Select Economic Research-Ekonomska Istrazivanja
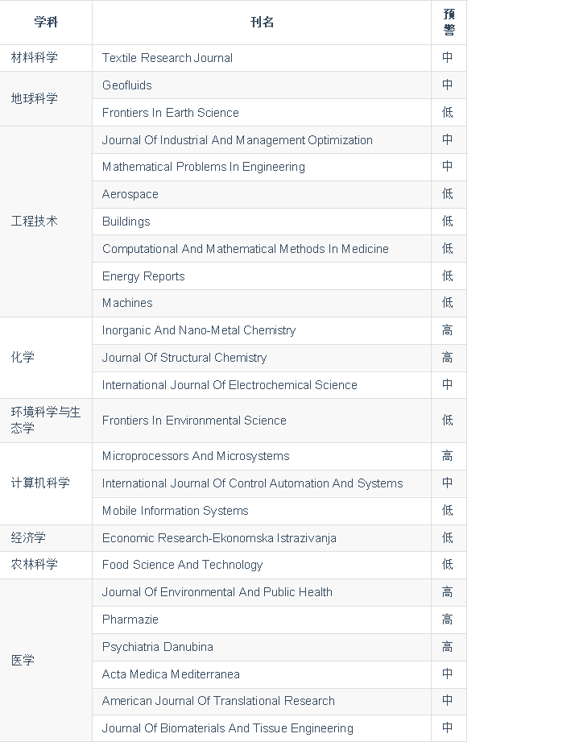 point(219,538)
